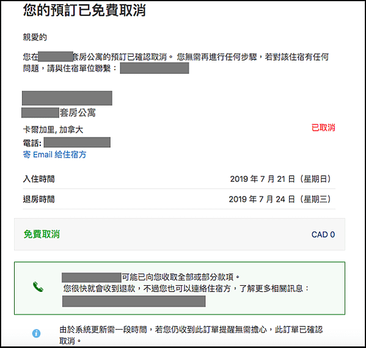Click the redacted property title block above 套房公寓
The image size is (366, 348).
(67, 98)
